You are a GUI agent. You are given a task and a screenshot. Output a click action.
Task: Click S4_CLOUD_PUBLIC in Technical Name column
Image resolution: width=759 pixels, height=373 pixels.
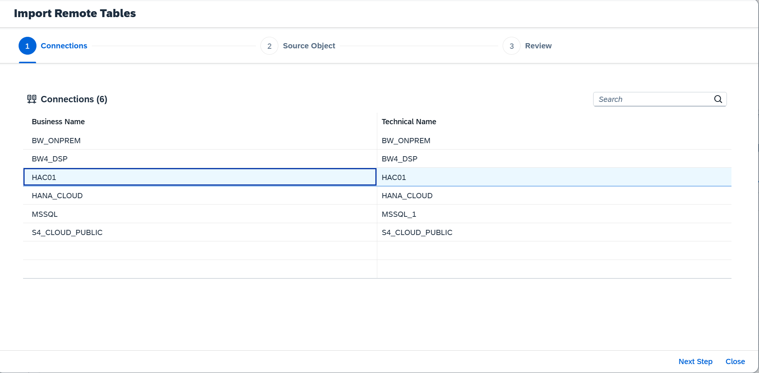(x=554, y=232)
